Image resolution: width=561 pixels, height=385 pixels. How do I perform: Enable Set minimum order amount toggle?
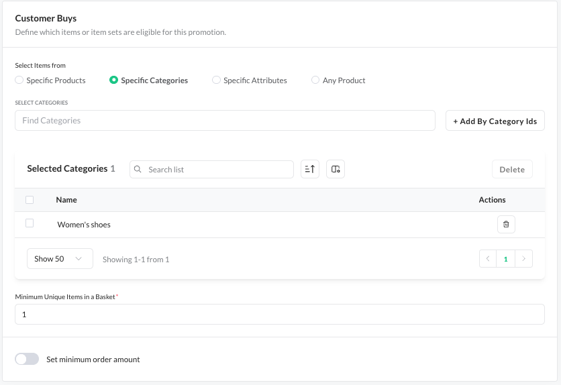point(27,359)
